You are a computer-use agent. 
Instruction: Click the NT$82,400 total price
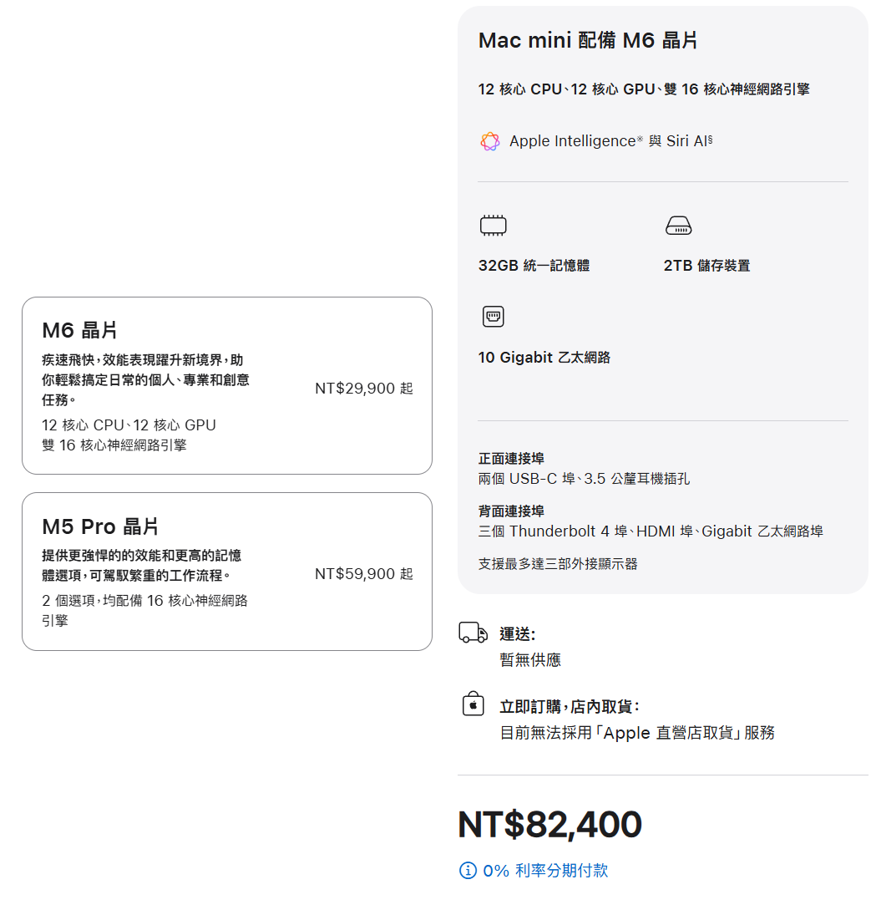click(x=549, y=824)
